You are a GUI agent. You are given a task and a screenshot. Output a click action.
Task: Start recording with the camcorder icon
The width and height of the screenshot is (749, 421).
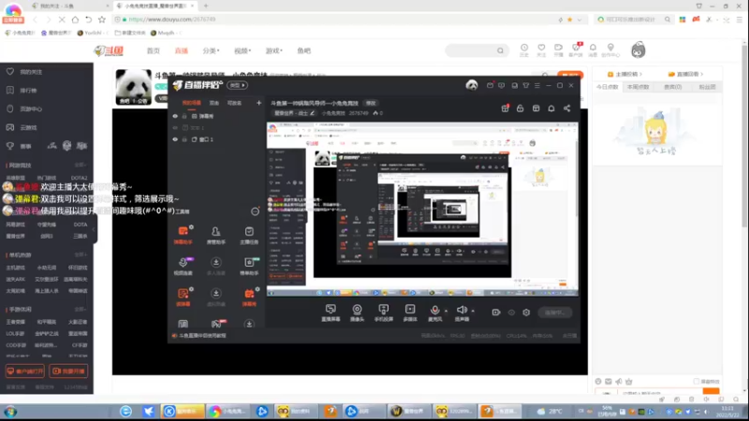pyautogui.click(x=496, y=312)
